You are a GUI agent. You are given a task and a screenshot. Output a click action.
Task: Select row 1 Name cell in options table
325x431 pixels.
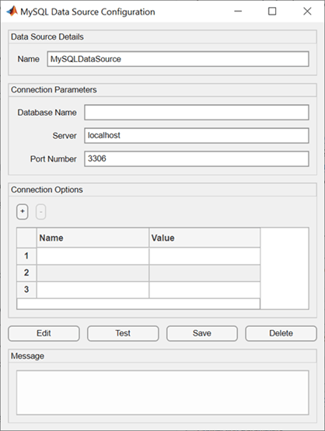pyautogui.click(x=93, y=256)
